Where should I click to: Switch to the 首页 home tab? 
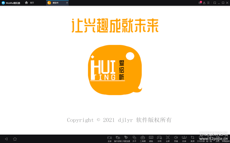(x=29, y=3)
